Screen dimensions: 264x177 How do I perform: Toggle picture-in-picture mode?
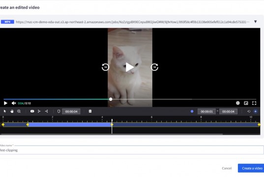coord(246,103)
